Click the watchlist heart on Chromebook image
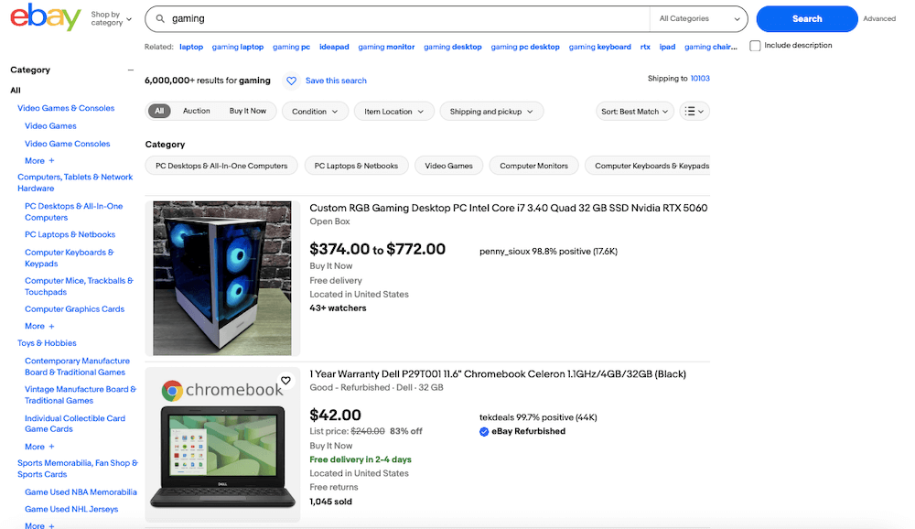Image resolution: width=915 pixels, height=529 pixels. coord(285,381)
